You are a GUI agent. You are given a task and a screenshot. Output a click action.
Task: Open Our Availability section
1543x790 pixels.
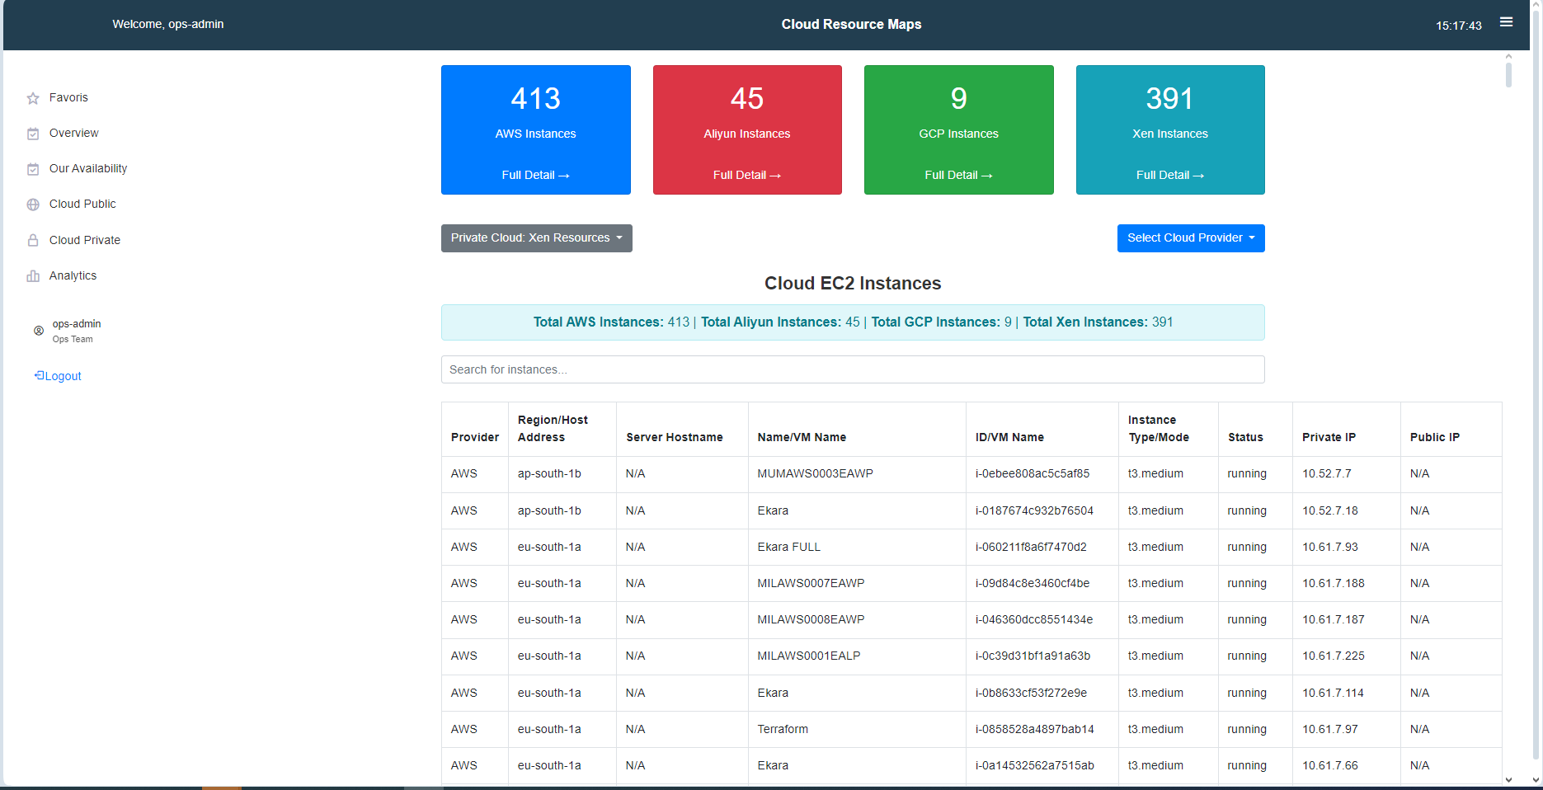click(88, 168)
